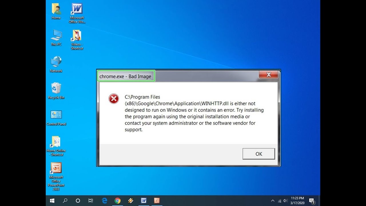The width and height of the screenshot is (366, 206).
Task: Open the yellow pinned app on taskbar
Action: [x=130, y=201]
